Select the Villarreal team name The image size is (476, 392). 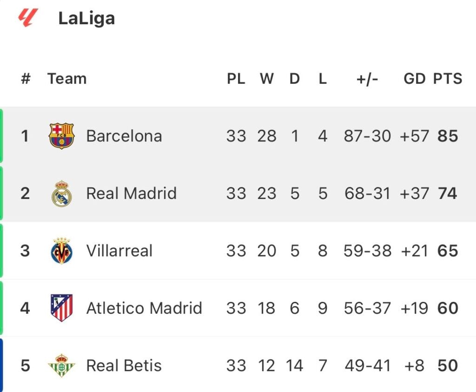[x=119, y=251]
